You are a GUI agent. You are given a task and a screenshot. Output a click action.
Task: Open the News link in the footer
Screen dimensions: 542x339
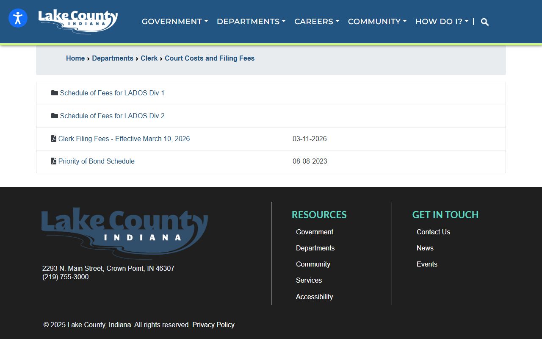425,248
